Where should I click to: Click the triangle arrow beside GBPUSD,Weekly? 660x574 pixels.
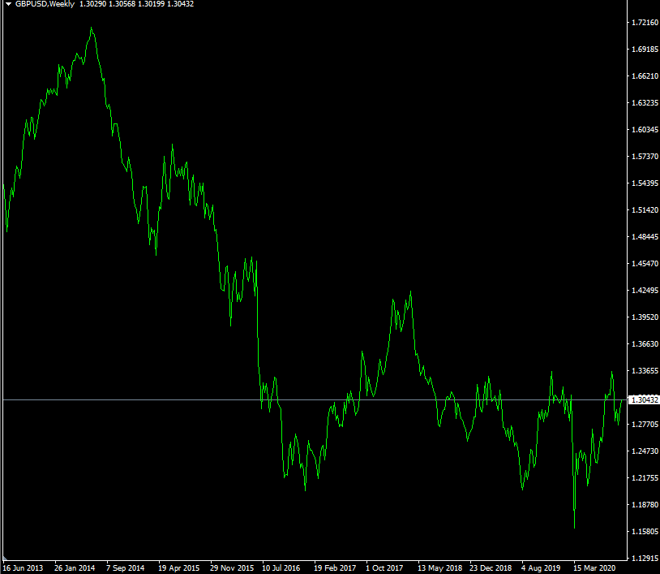click(x=8, y=4)
